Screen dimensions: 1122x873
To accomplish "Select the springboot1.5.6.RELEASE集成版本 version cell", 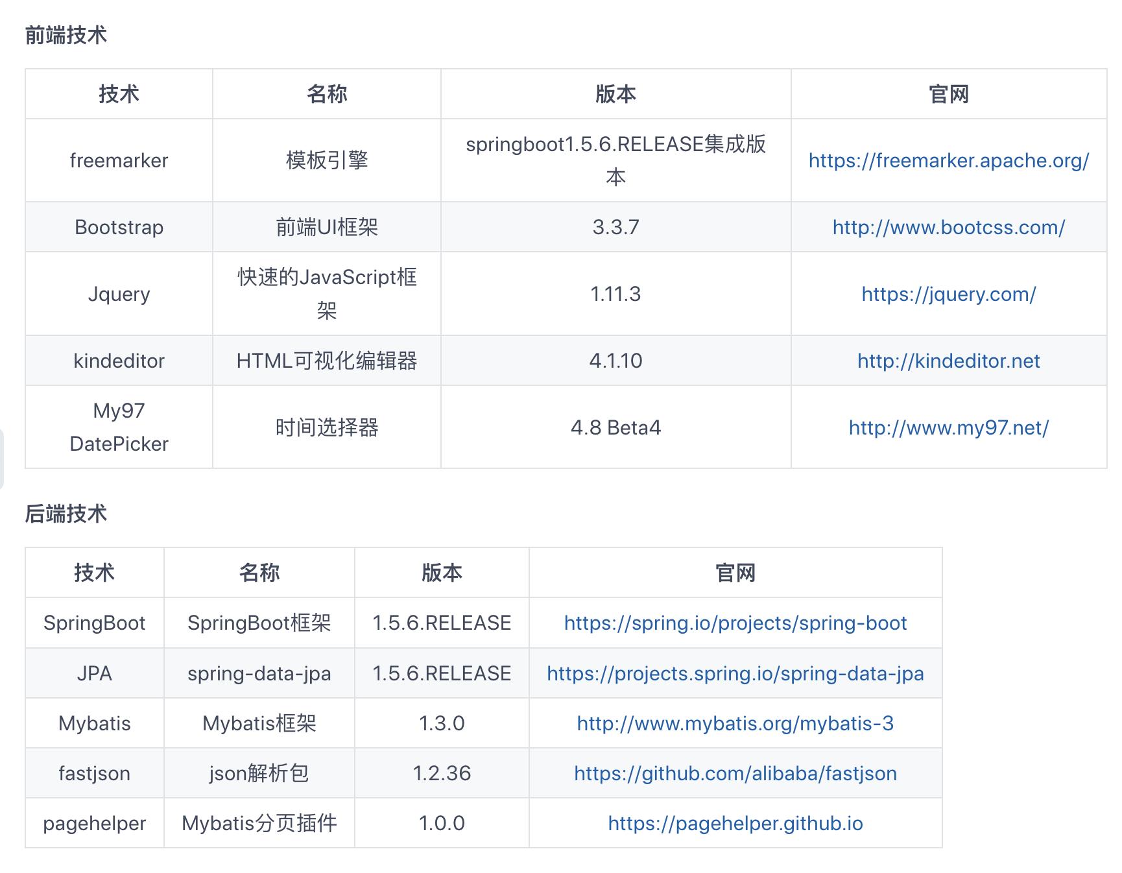I will click(x=616, y=160).
